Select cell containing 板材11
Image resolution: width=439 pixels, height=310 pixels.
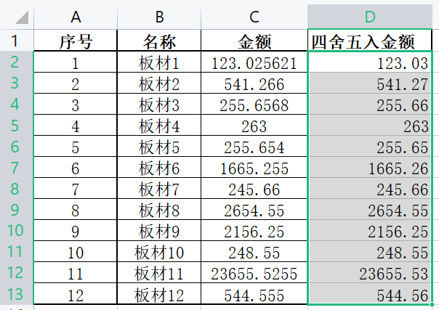tap(159, 272)
